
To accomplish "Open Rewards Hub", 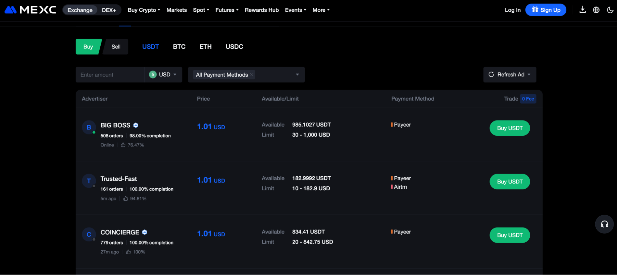I will tap(262, 10).
